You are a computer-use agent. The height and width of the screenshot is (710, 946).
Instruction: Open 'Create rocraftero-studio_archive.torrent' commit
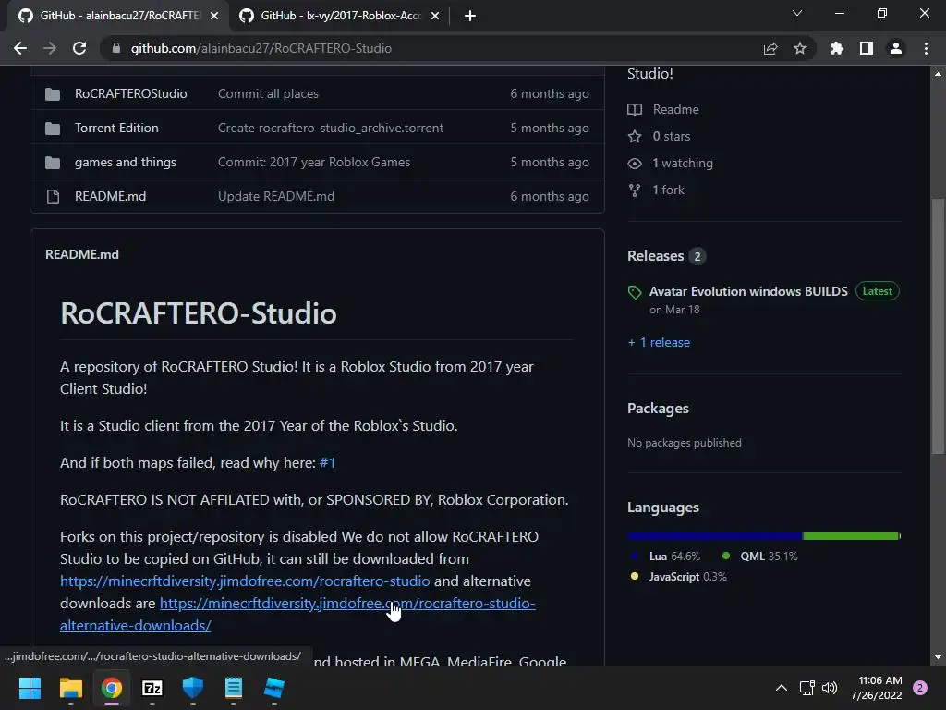click(x=331, y=128)
